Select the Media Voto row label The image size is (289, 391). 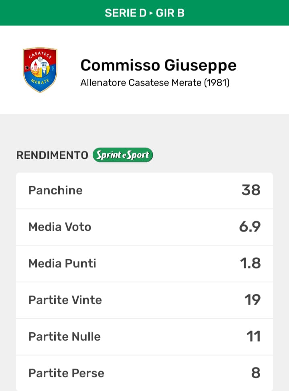click(60, 227)
